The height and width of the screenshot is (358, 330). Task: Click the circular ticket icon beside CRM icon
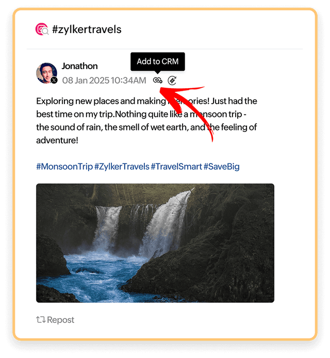pos(172,80)
